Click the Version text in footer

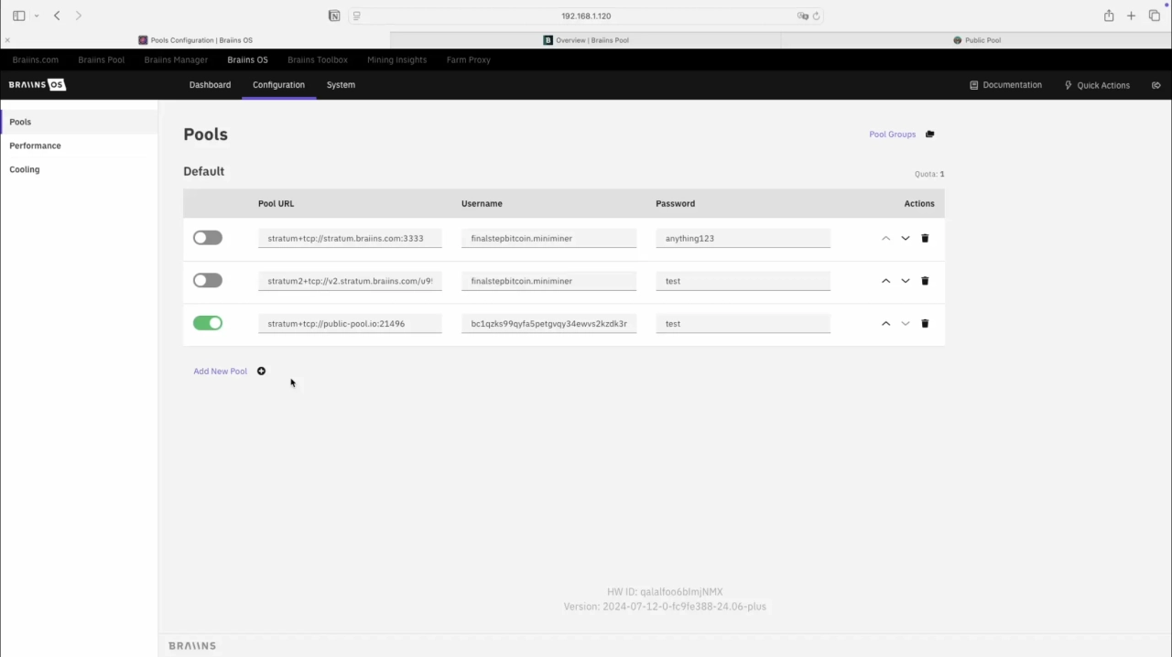coord(665,606)
